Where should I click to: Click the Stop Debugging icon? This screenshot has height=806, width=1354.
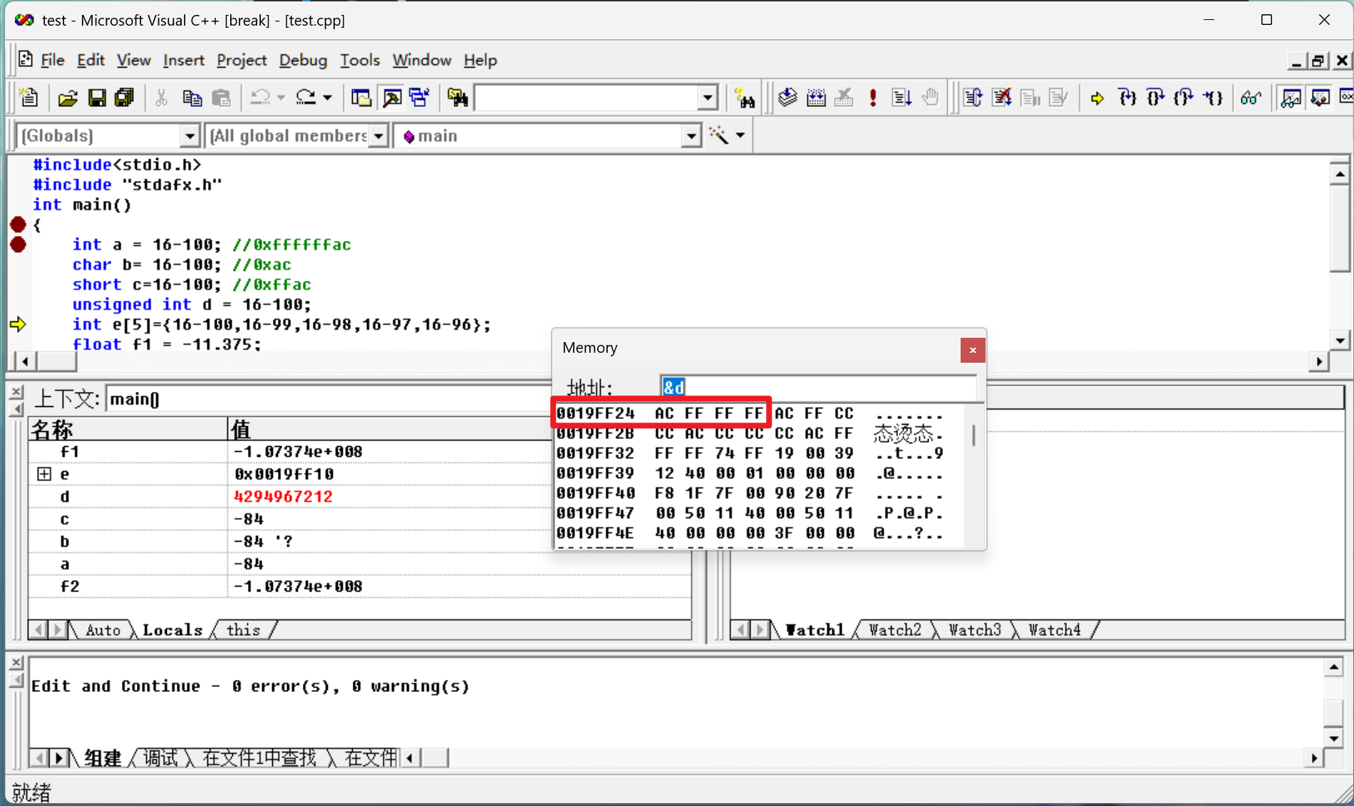pos(1002,98)
